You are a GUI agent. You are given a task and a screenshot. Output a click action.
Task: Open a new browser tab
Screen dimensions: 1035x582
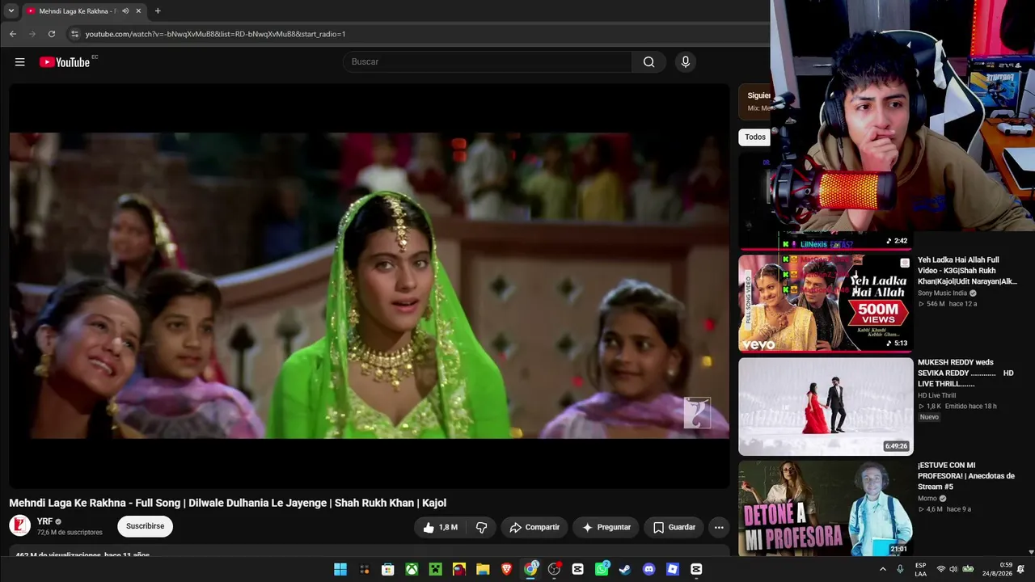(x=158, y=11)
